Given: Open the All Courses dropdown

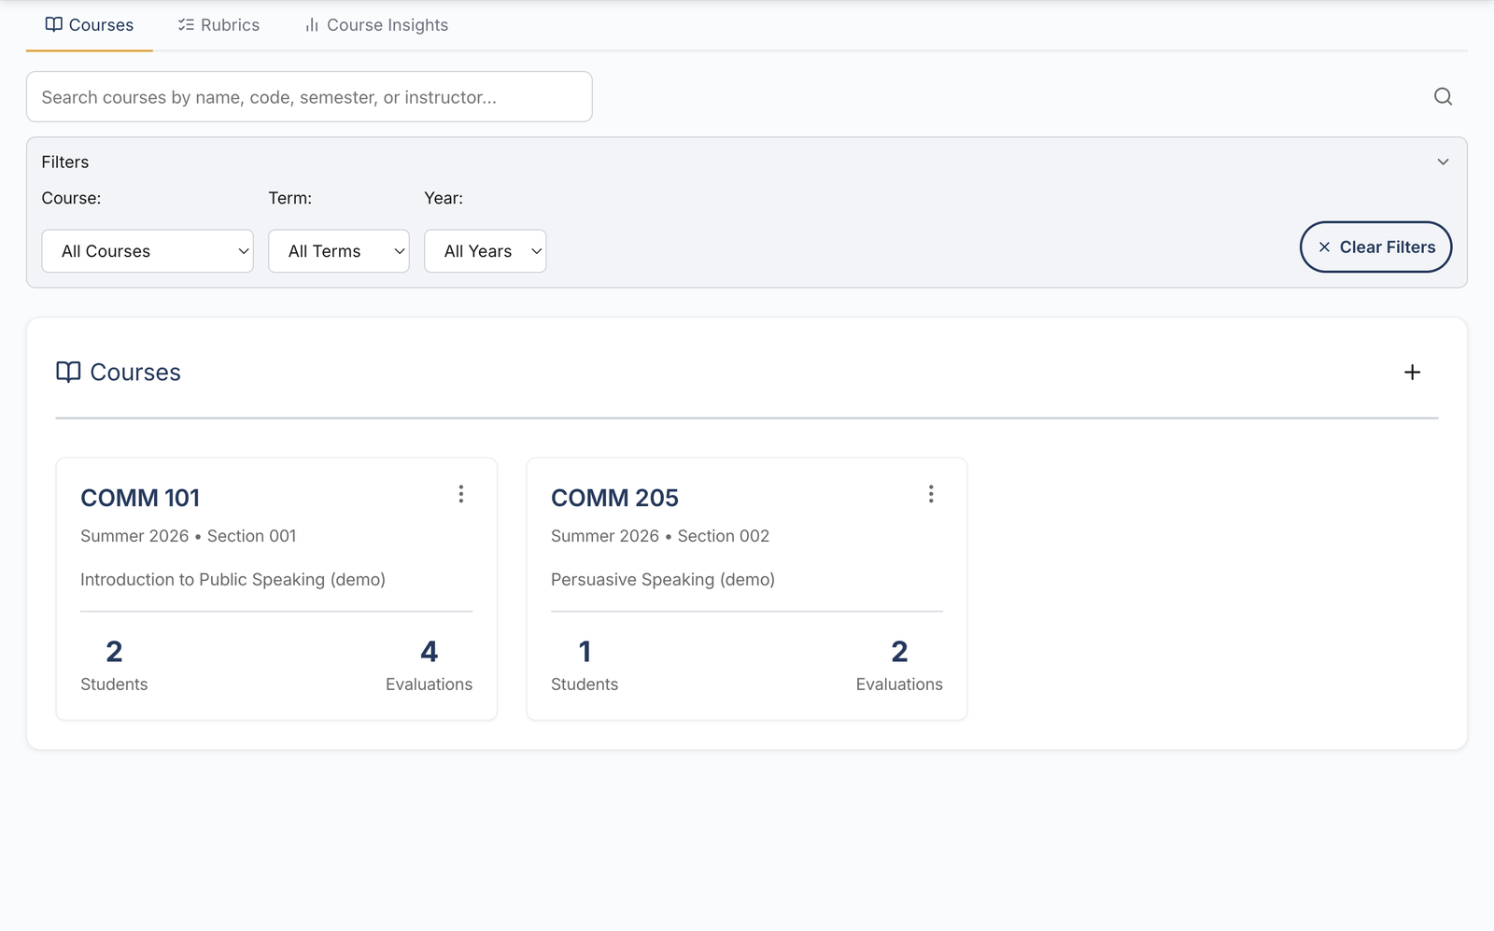Looking at the screenshot, I should tap(148, 251).
